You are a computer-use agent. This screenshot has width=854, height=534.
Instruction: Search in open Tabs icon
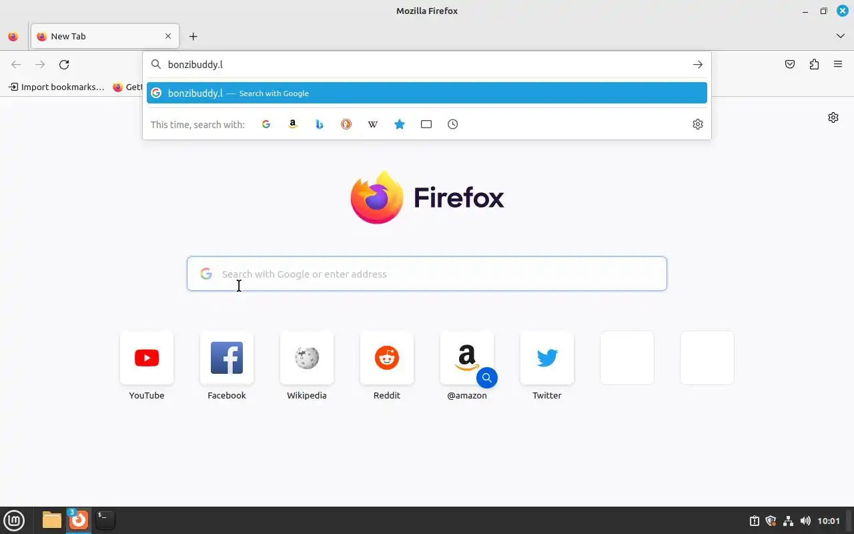(x=426, y=124)
